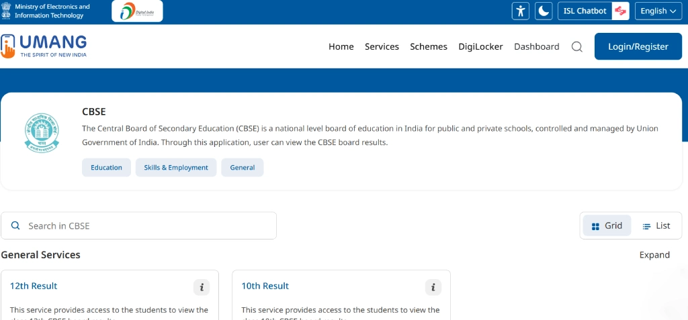Switch to List view
The height and width of the screenshot is (320, 688).
tap(656, 226)
